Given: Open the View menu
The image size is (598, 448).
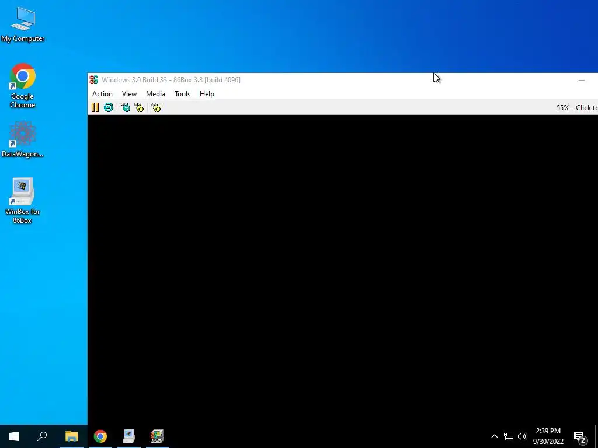Looking at the screenshot, I should coord(129,94).
